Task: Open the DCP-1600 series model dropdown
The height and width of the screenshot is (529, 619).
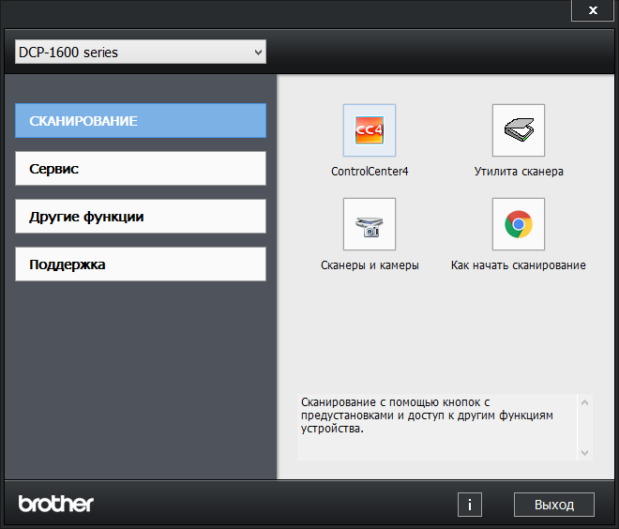Action: 141,52
